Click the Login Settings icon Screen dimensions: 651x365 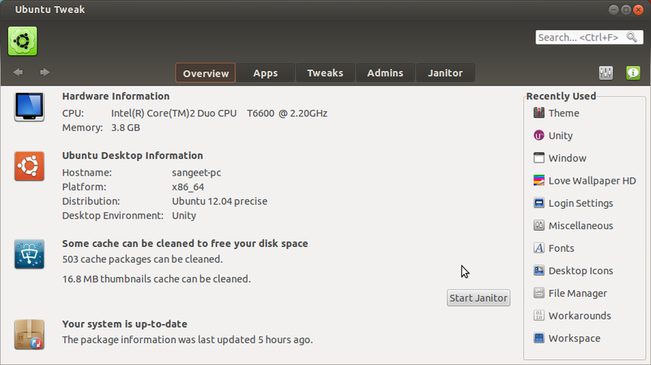click(x=539, y=203)
